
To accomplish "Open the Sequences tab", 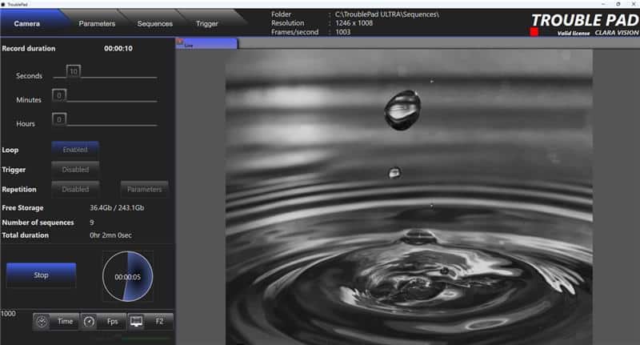I will click(x=154, y=24).
